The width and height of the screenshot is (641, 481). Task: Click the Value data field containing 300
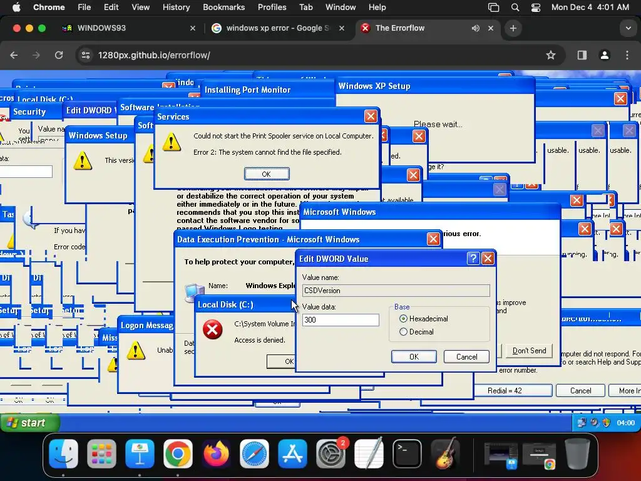pos(341,320)
